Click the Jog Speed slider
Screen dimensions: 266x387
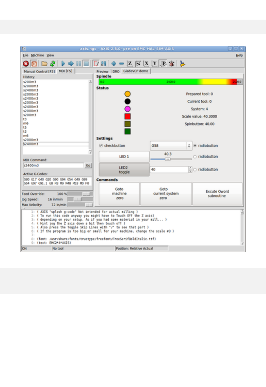click(80, 199)
